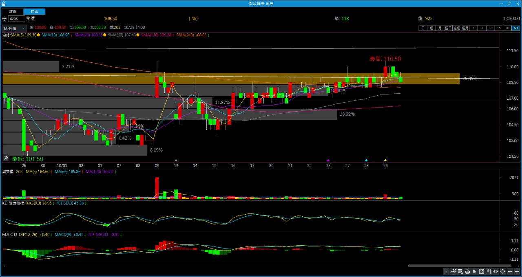The width and height of the screenshot is (522, 277).
Task: Toggle the eye visibility icon
Action: click(x=496, y=271)
